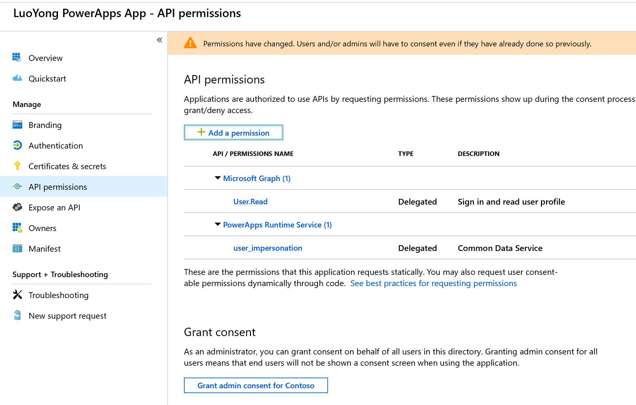Open the user_impersonation permission
Screen dimensions: 636x405
point(268,248)
